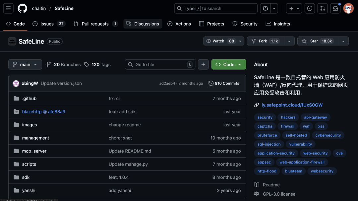Click the sdk folder icon
This screenshot has width=358, height=201.
16,177
